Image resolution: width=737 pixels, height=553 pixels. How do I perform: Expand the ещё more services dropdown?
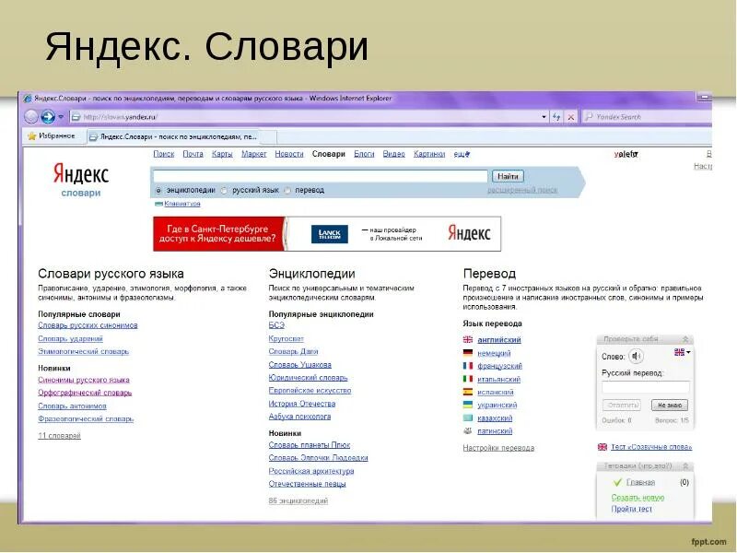pos(462,154)
